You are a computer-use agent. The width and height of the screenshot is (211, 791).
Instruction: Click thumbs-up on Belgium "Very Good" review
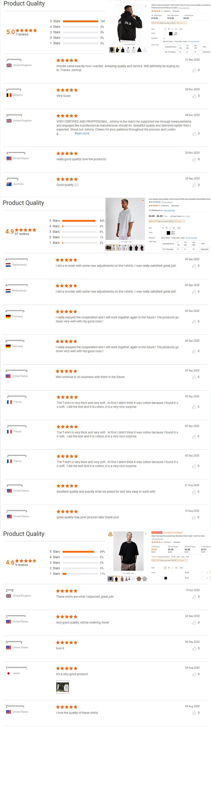[194, 97]
